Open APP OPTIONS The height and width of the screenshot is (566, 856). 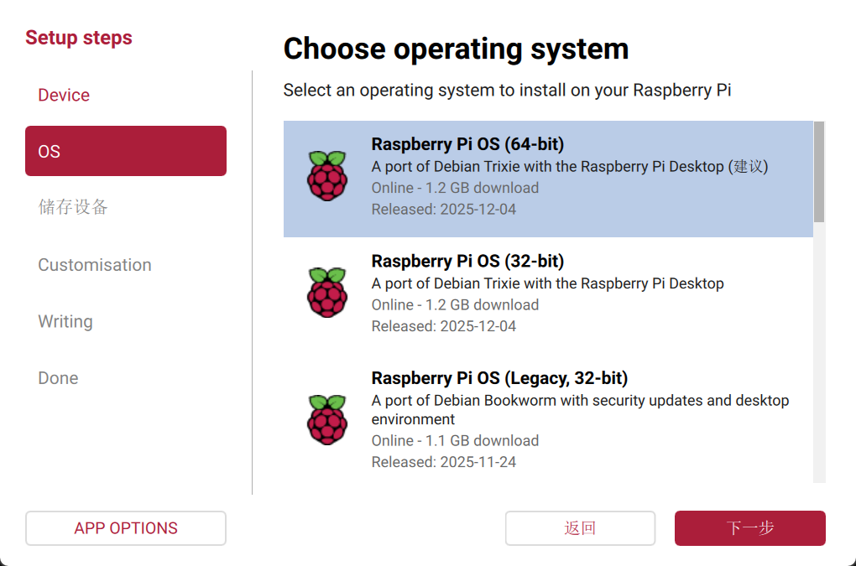[126, 528]
